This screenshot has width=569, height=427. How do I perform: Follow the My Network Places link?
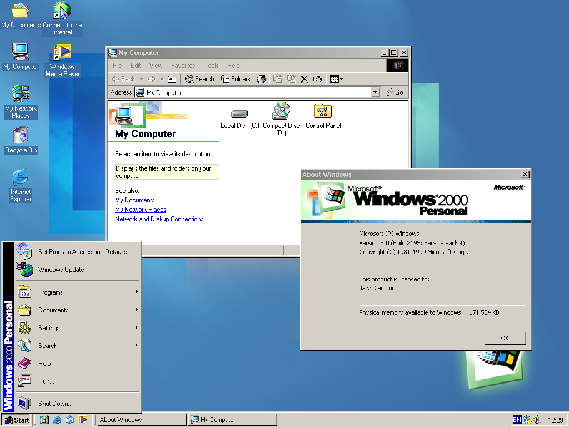tap(141, 210)
